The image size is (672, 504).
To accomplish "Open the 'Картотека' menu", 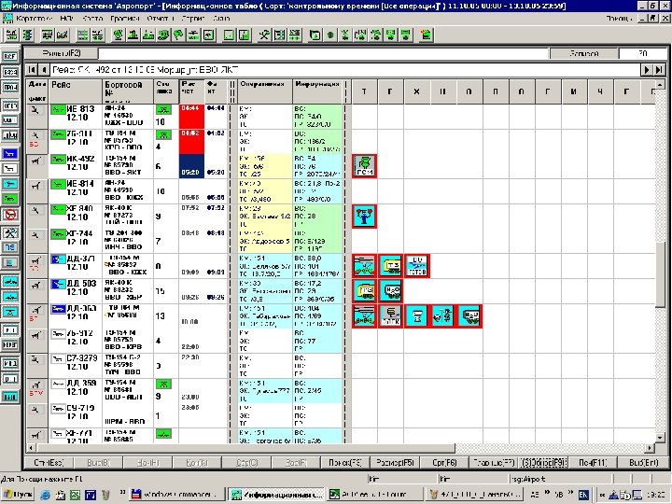I will click(x=34, y=19).
